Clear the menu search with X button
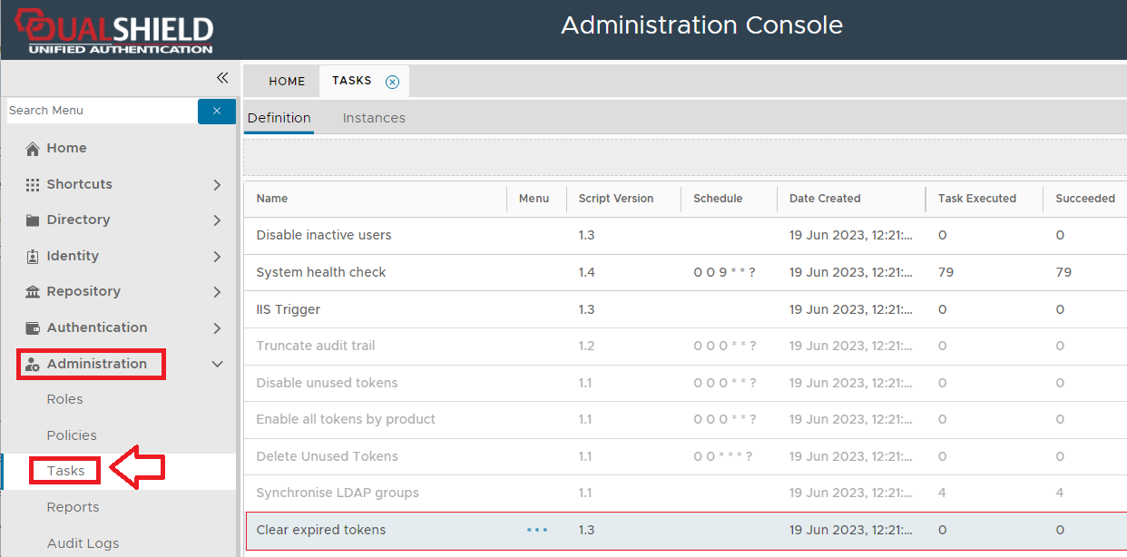This screenshot has width=1127, height=557. pyautogui.click(x=217, y=111)
